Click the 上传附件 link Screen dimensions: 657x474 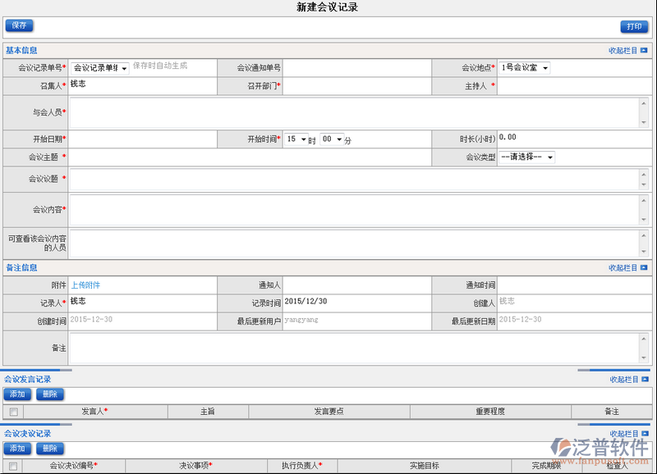[x=85, y=285]
